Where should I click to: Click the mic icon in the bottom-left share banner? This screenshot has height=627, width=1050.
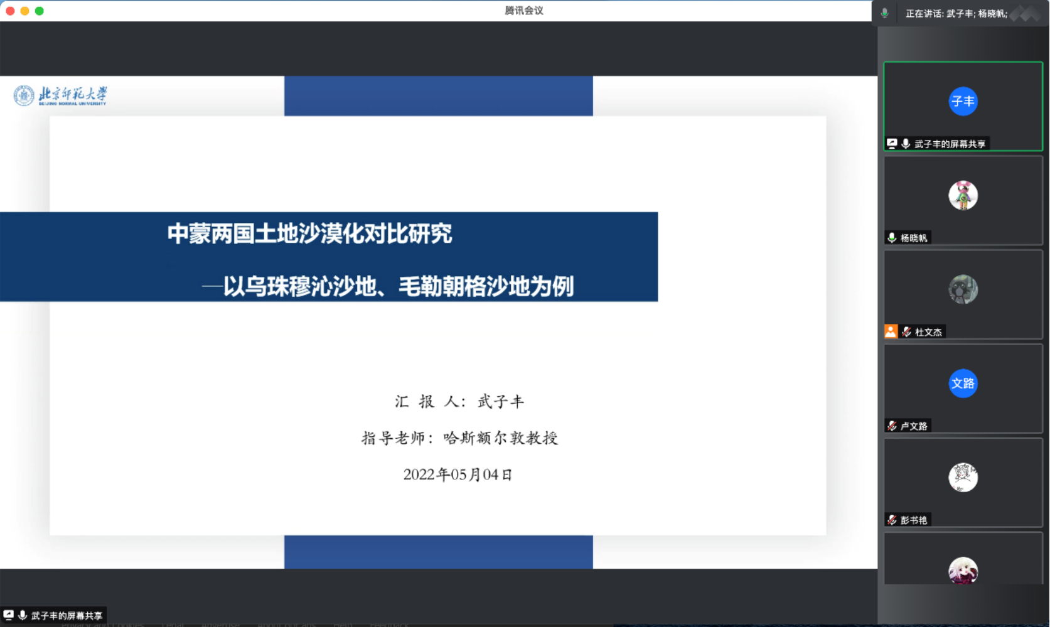[24, 615]
